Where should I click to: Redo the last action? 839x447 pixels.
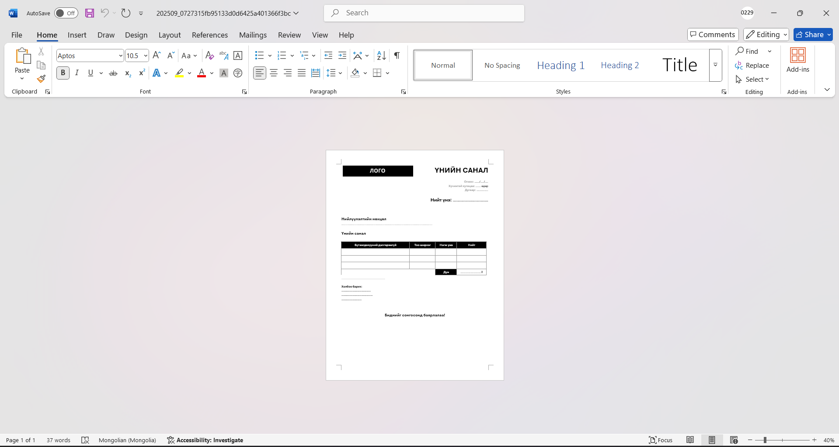(x=126, y=13)
